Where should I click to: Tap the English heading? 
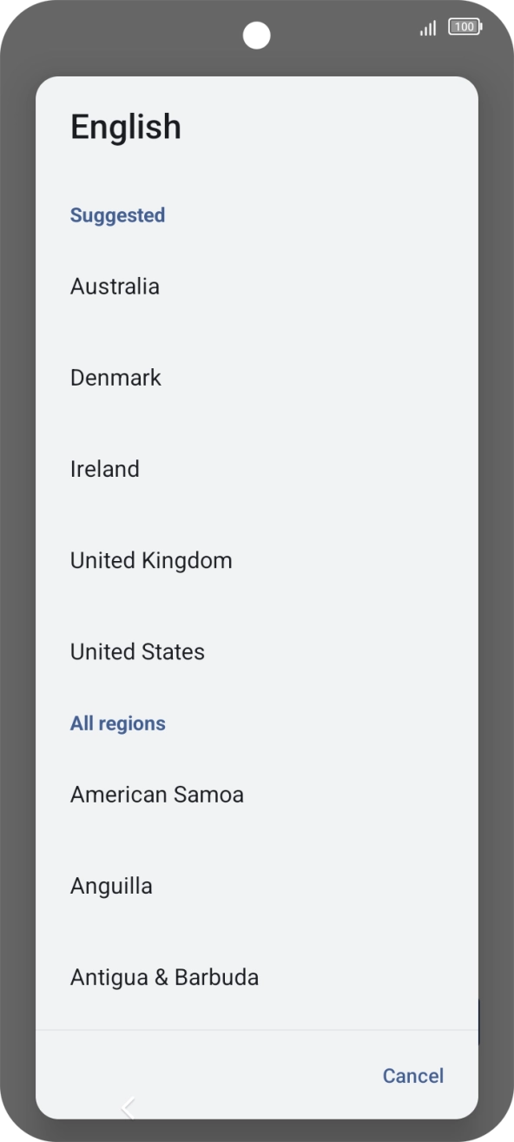[x=127, y=127]
